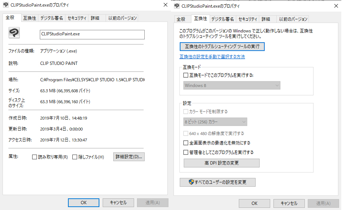Enable 全画面表示の最適化を無効にする checkbox
This screenshot has width=342, height=210.
(x=186, y=143)
